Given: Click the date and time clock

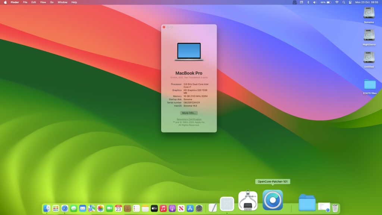Looking at the screenshot, I should [367, 2].
